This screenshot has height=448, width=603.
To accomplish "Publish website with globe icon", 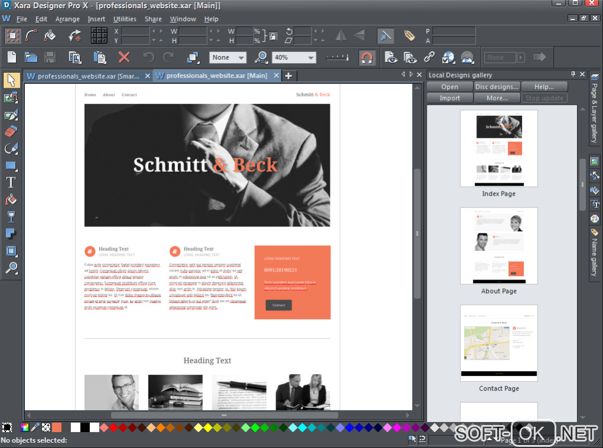I will coord(448,58).
